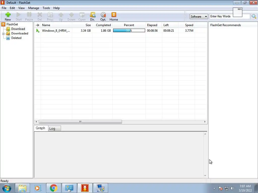This screenshot has height=193, width=258.
Task: Click the pin column header icon
Action: pos(38,25)
